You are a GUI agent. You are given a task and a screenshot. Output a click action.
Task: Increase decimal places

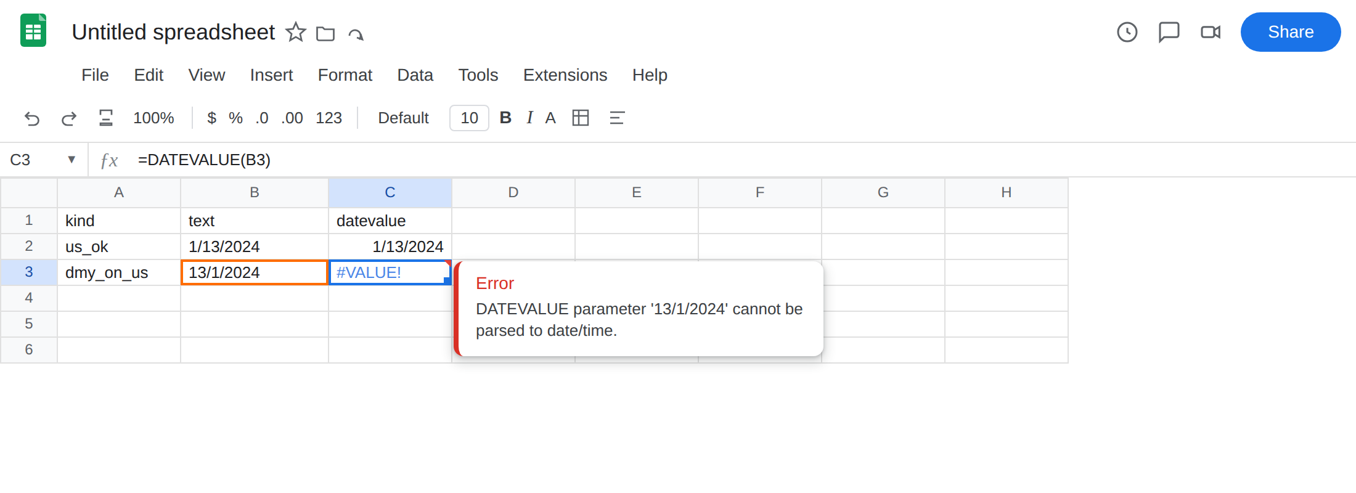[x=292, y=118]
